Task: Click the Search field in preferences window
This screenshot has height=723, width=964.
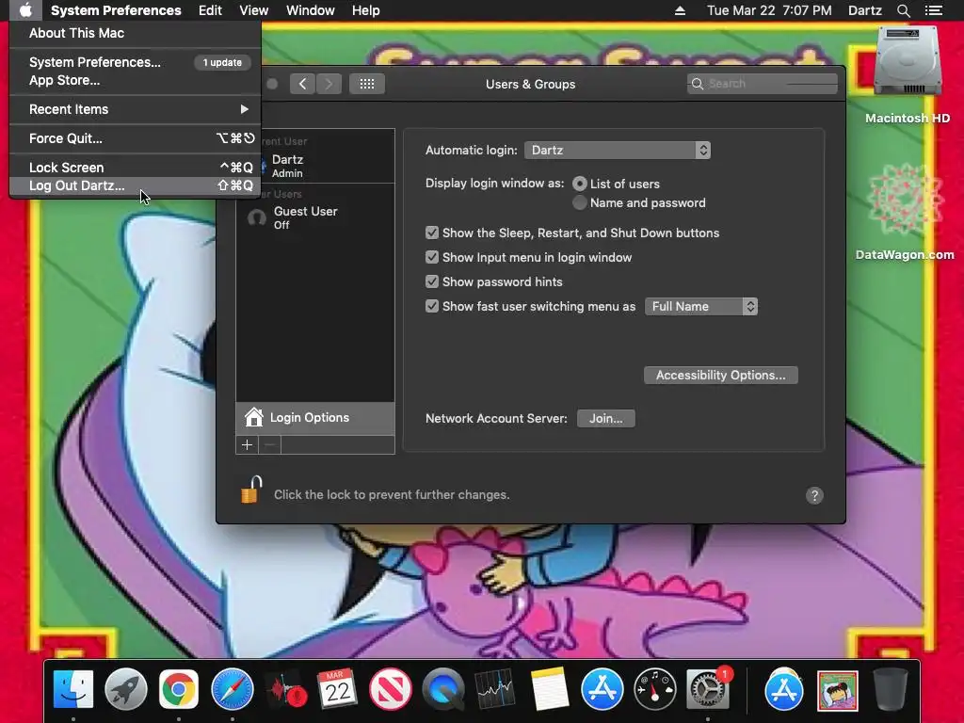Action: (x=763, y=84)
